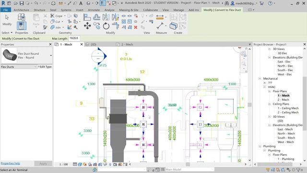Select the Rotate tool
Image resolution: width=307 pixels, height=173 pixels.
pos(106,25)
